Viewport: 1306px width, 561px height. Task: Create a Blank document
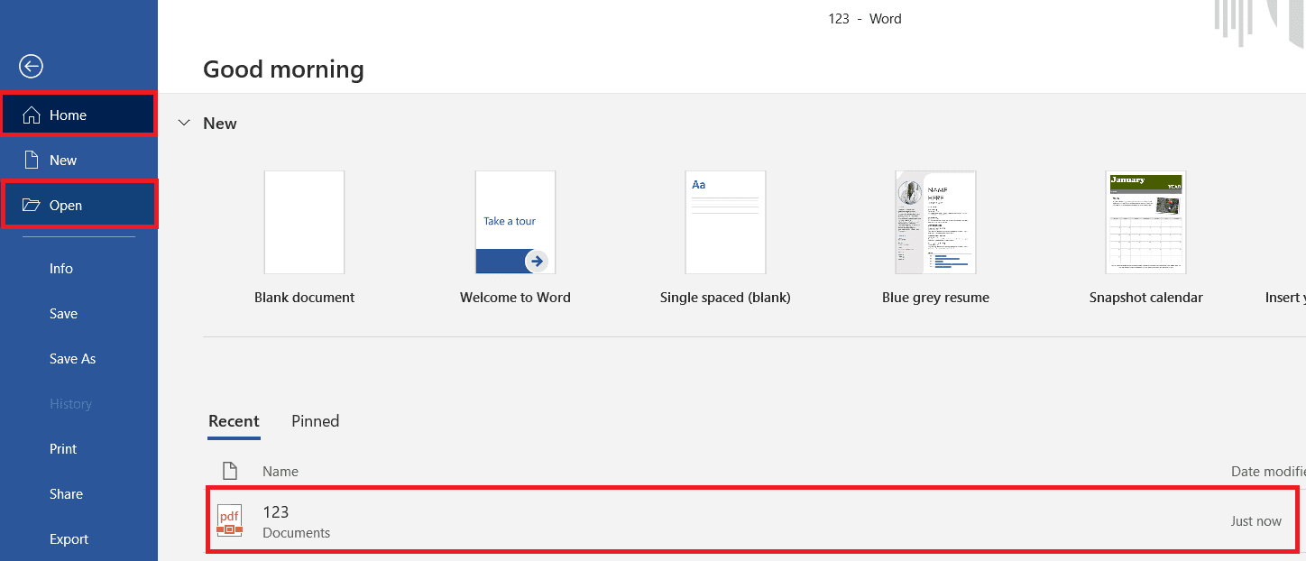click(304, 223)
